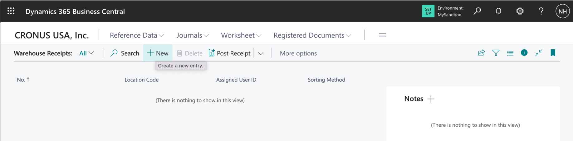
Task: Click the magnifier search icon in header
Action: coord(477,11)
